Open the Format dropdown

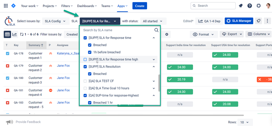204,34
